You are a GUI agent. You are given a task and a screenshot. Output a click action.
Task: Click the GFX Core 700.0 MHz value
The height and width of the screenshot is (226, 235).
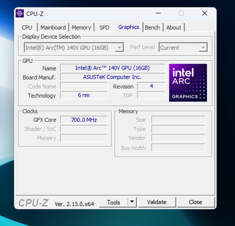click(x=84, y=120)
